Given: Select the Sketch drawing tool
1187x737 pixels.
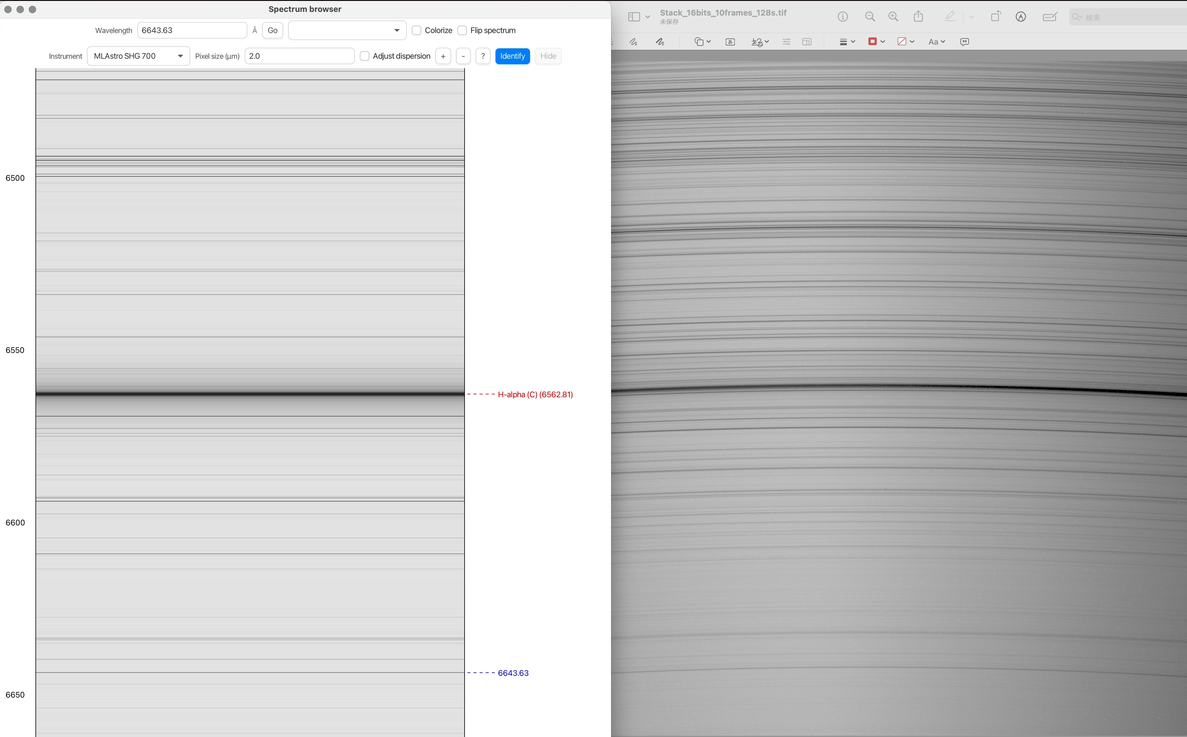Looking at the screenshot, I should click(633, 42).
